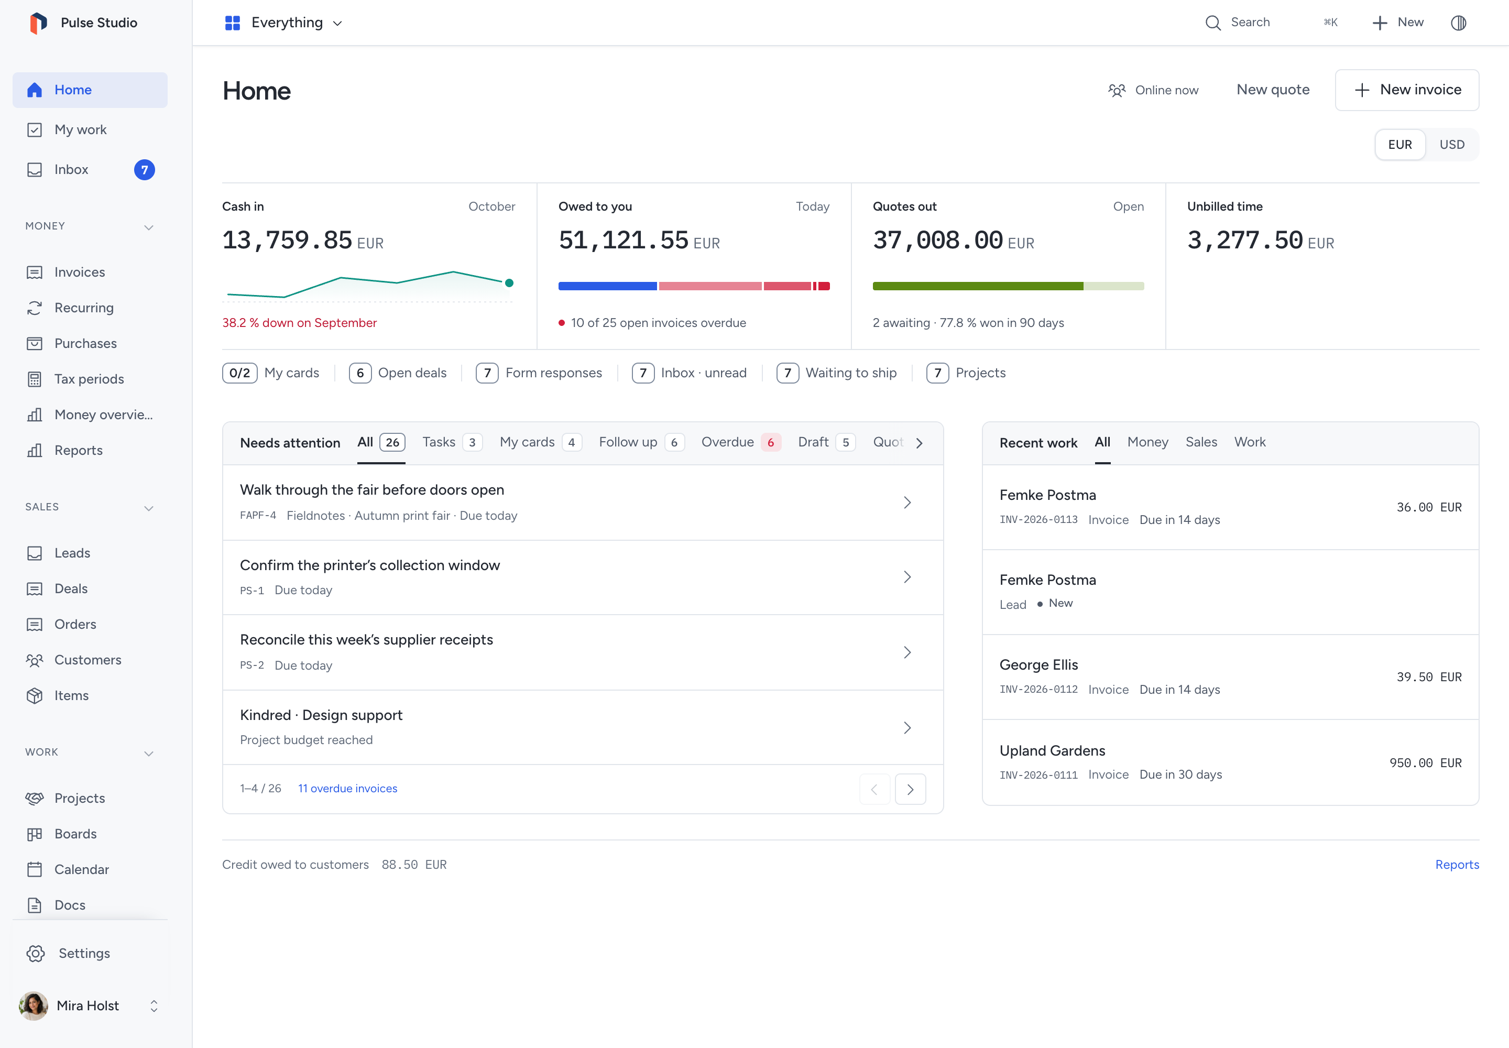The image size is (1509, 1048).
Task: Open Purchases in the sidebar
Action: [90, 343]
